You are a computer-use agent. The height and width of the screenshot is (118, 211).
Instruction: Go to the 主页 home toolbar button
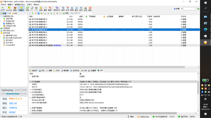click(x=67, y=9)
